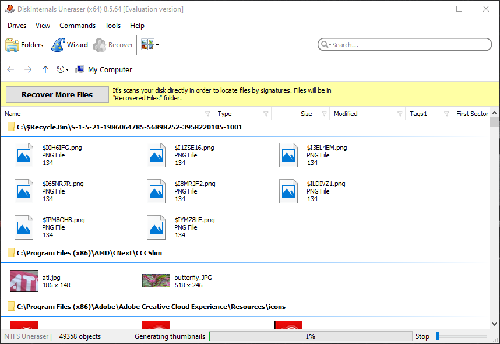Launch the Wizard tool
500x344 pixels.
69,45
